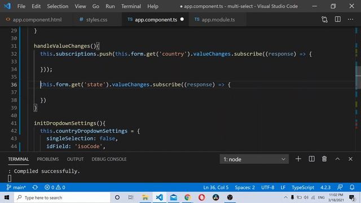Click TypeScript version 4.2.3
This screenshot has height=203, width=361.
click(x=325, y=187)
